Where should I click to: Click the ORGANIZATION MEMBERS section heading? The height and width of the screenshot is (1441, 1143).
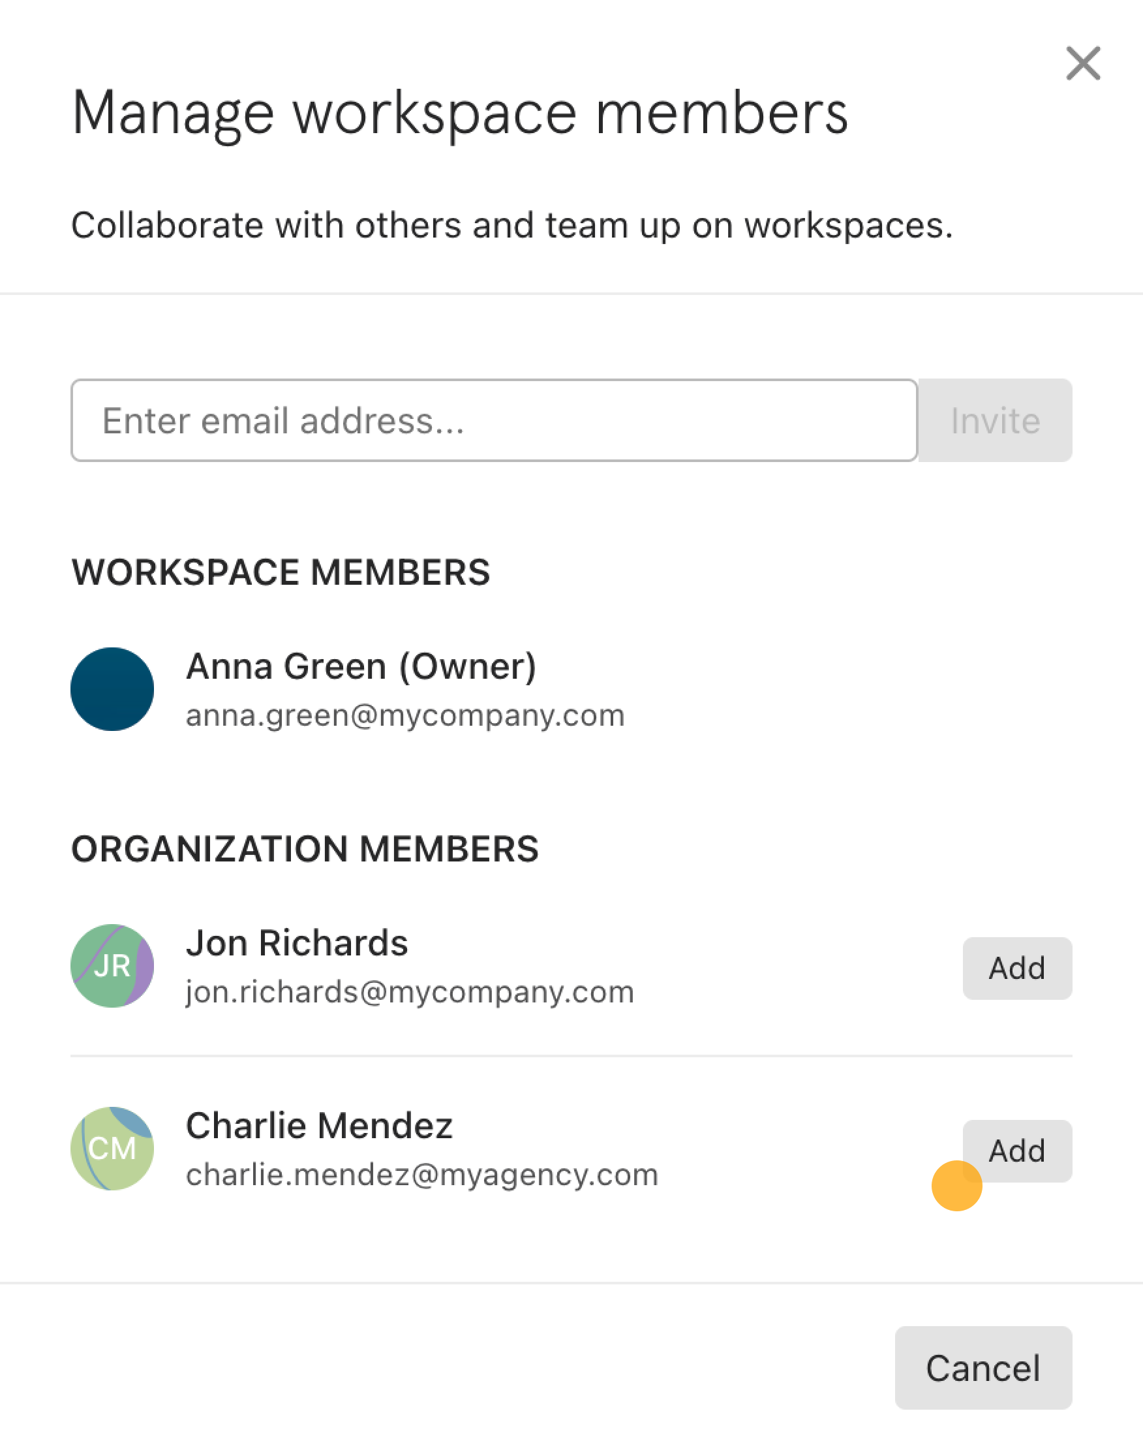305,849
